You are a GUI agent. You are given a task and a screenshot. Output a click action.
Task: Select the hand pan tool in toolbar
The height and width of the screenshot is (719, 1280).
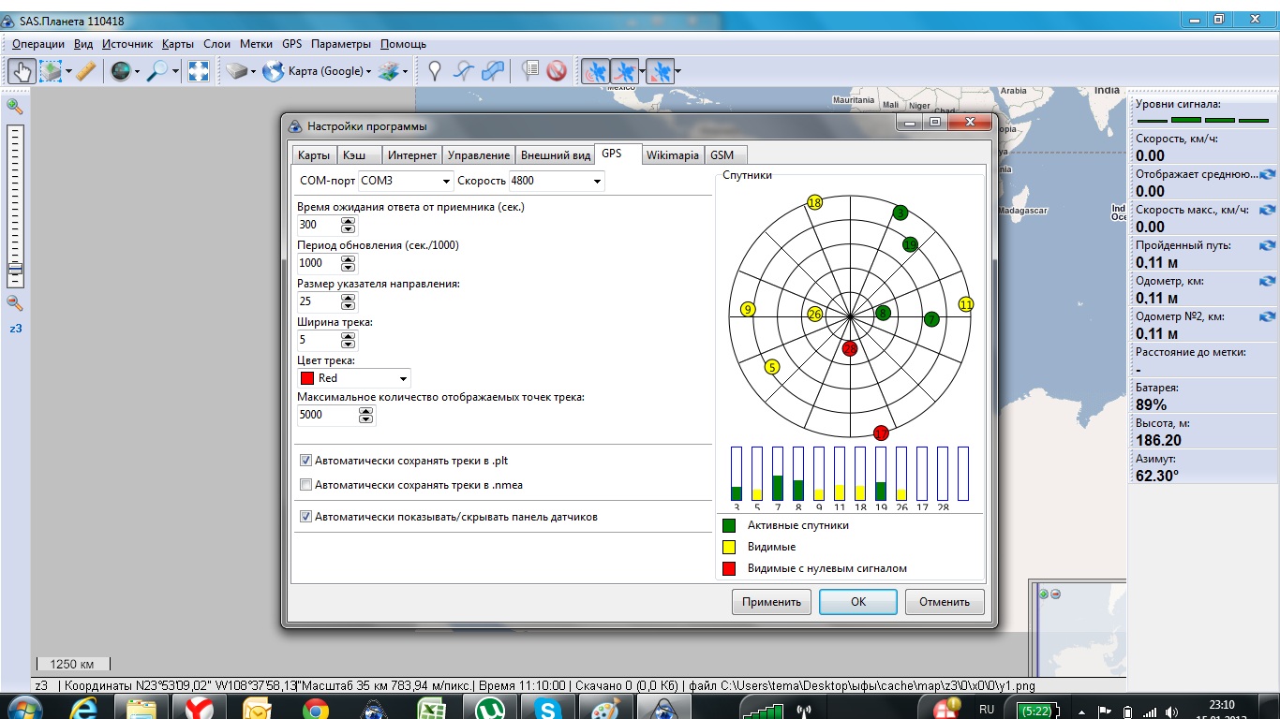coord(22,71)
